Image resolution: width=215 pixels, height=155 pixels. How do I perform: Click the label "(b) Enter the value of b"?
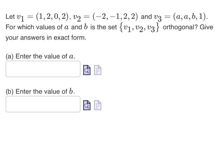tap(40, 91)
